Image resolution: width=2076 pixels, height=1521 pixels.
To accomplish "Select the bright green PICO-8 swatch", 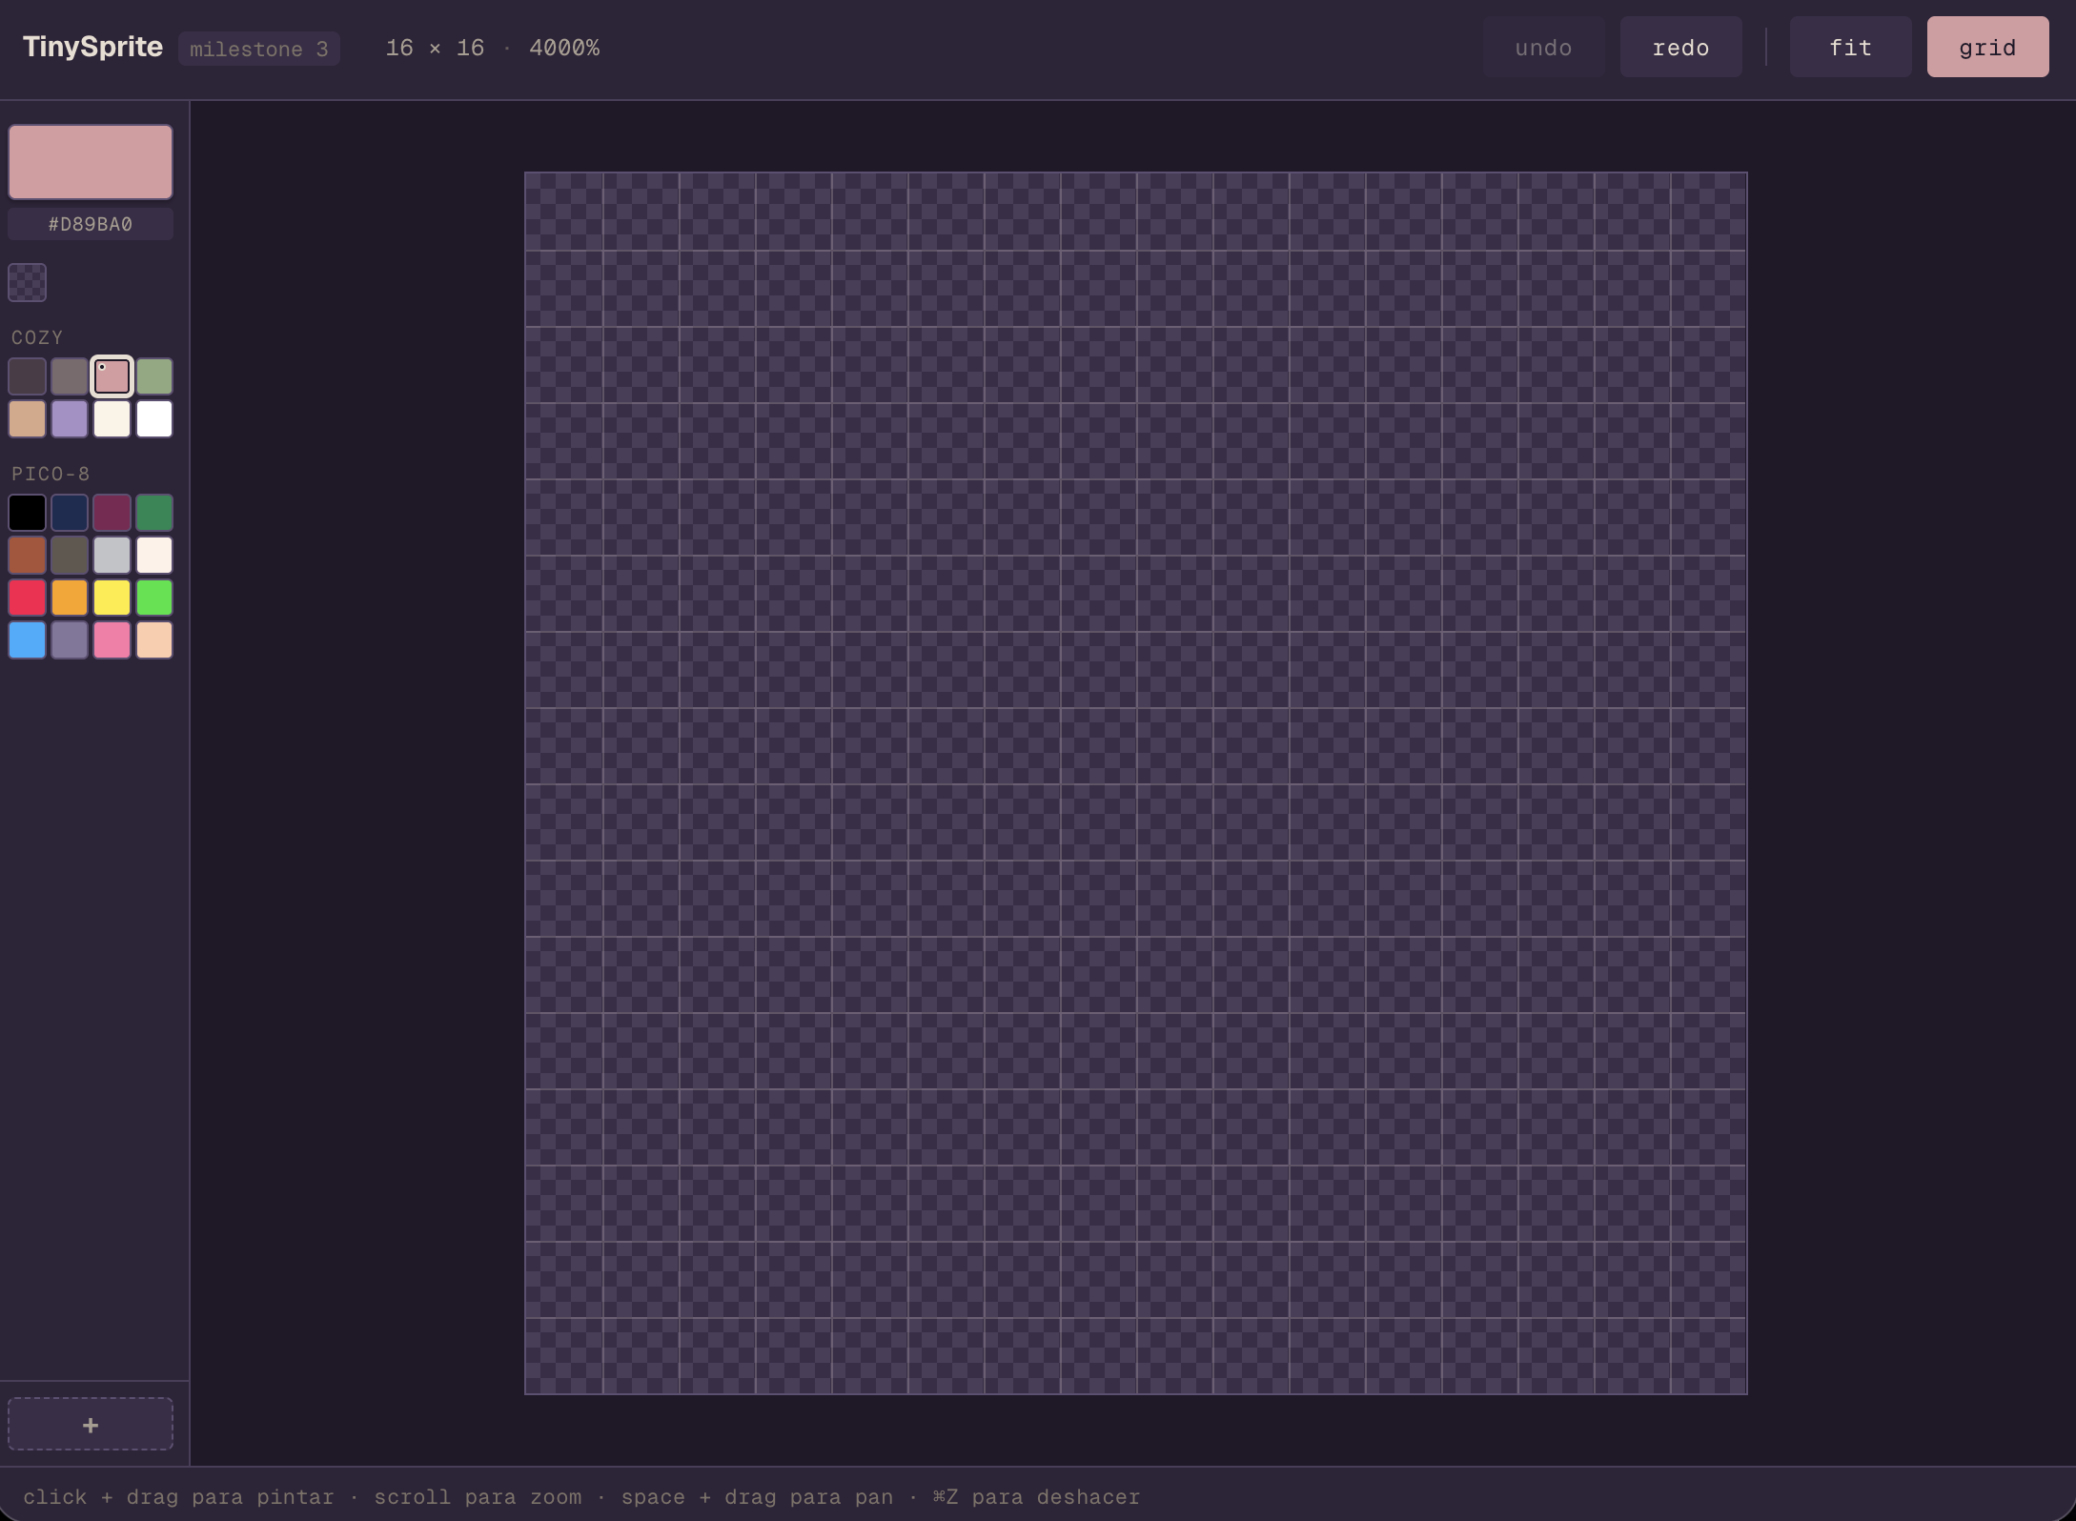I will [154, 598].
